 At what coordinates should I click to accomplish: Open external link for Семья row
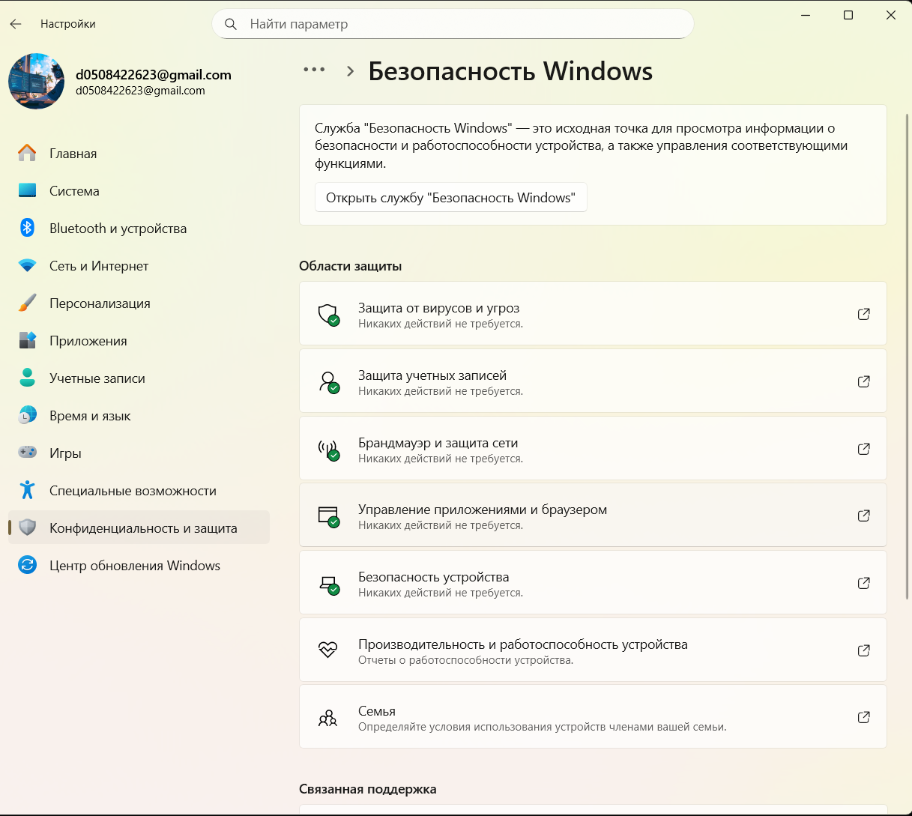863,717
